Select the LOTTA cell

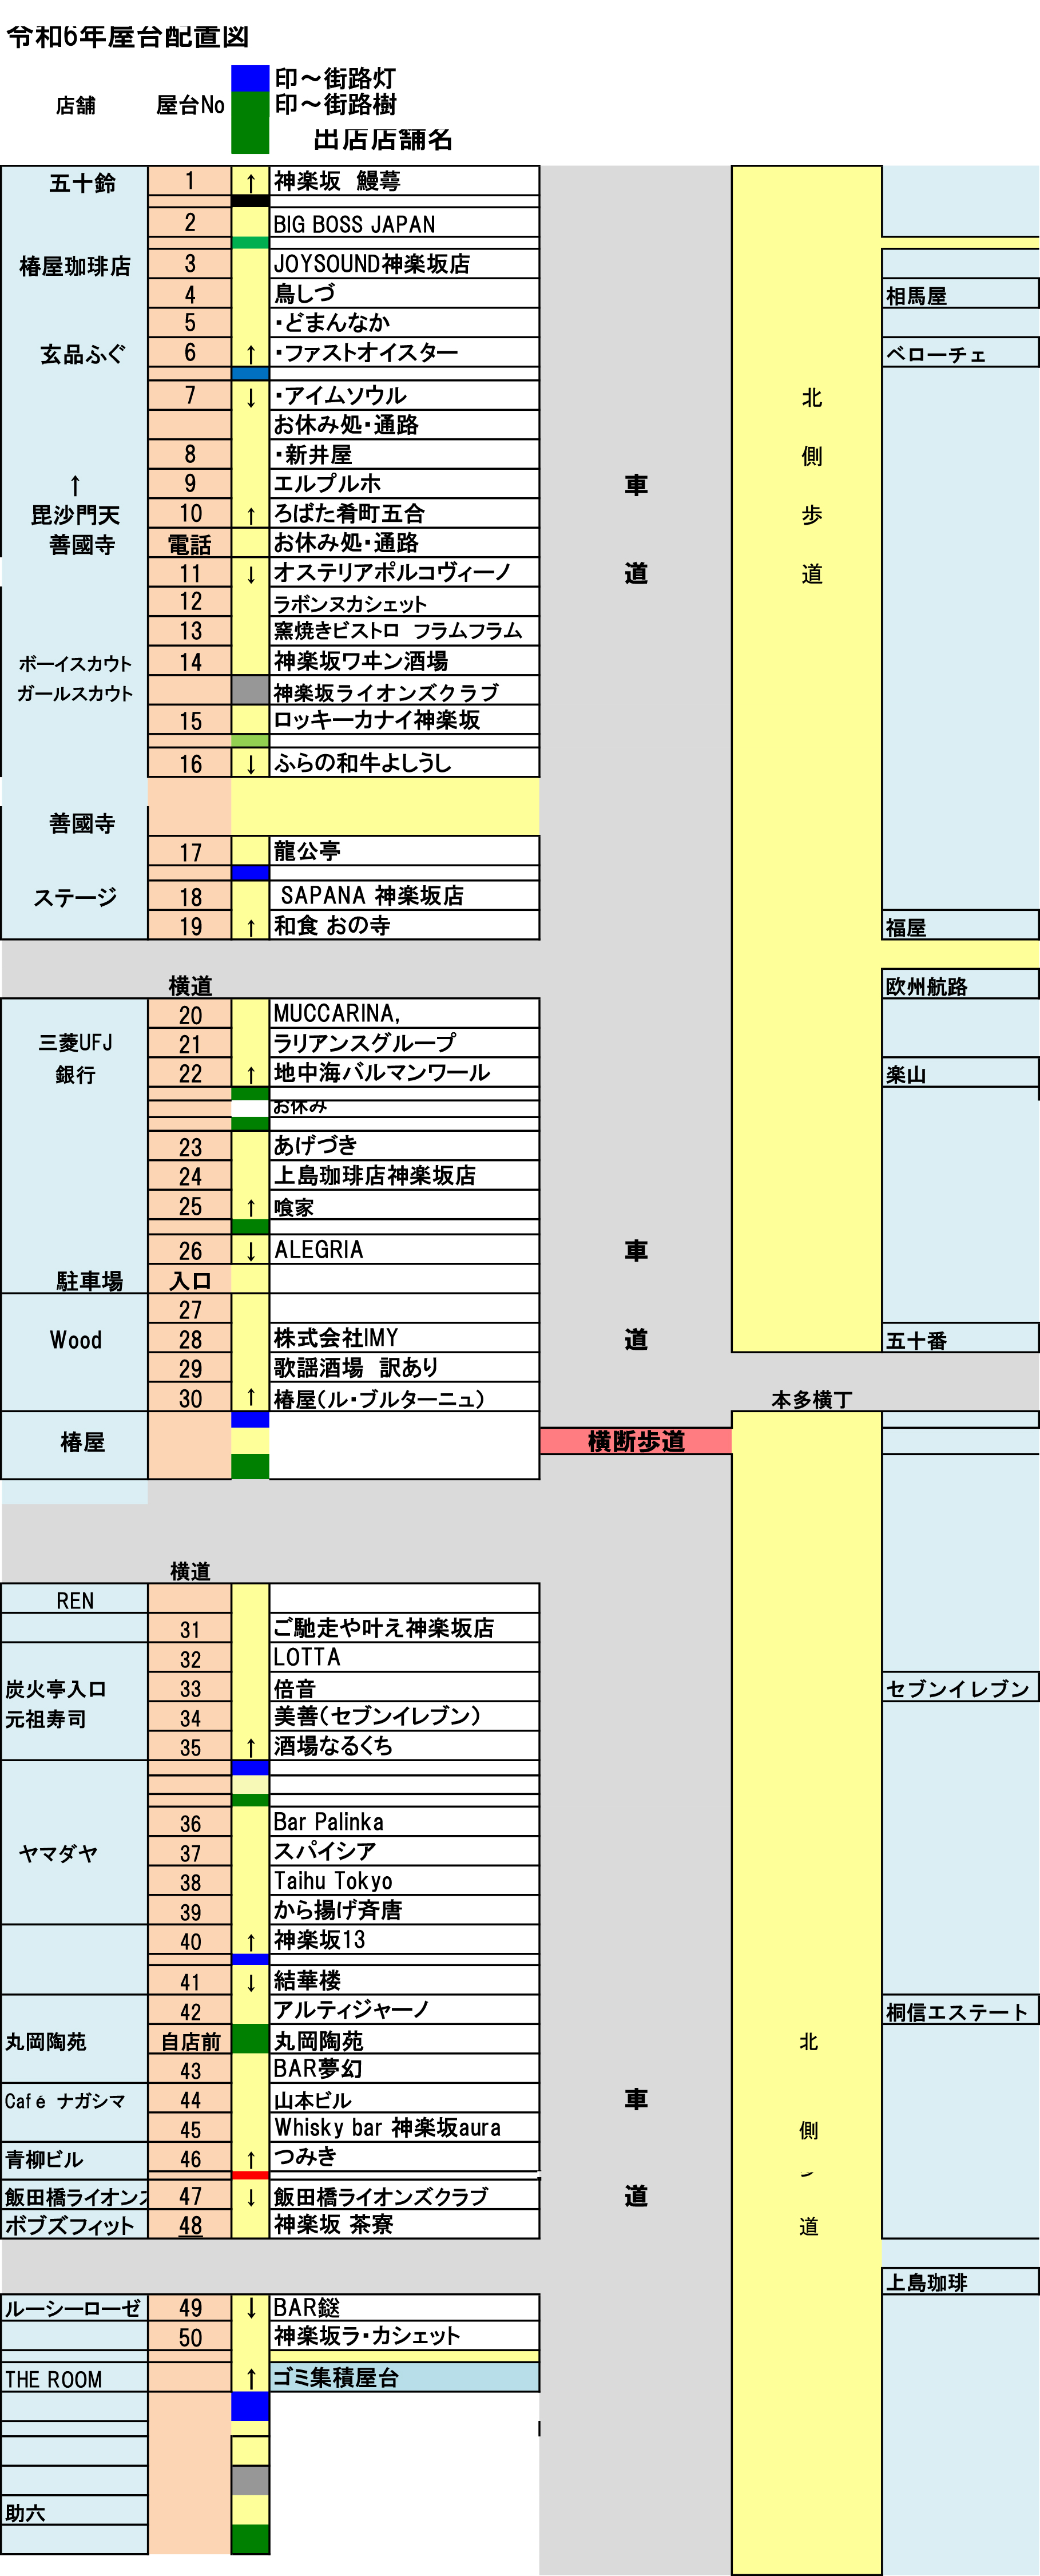point(404,1657)
